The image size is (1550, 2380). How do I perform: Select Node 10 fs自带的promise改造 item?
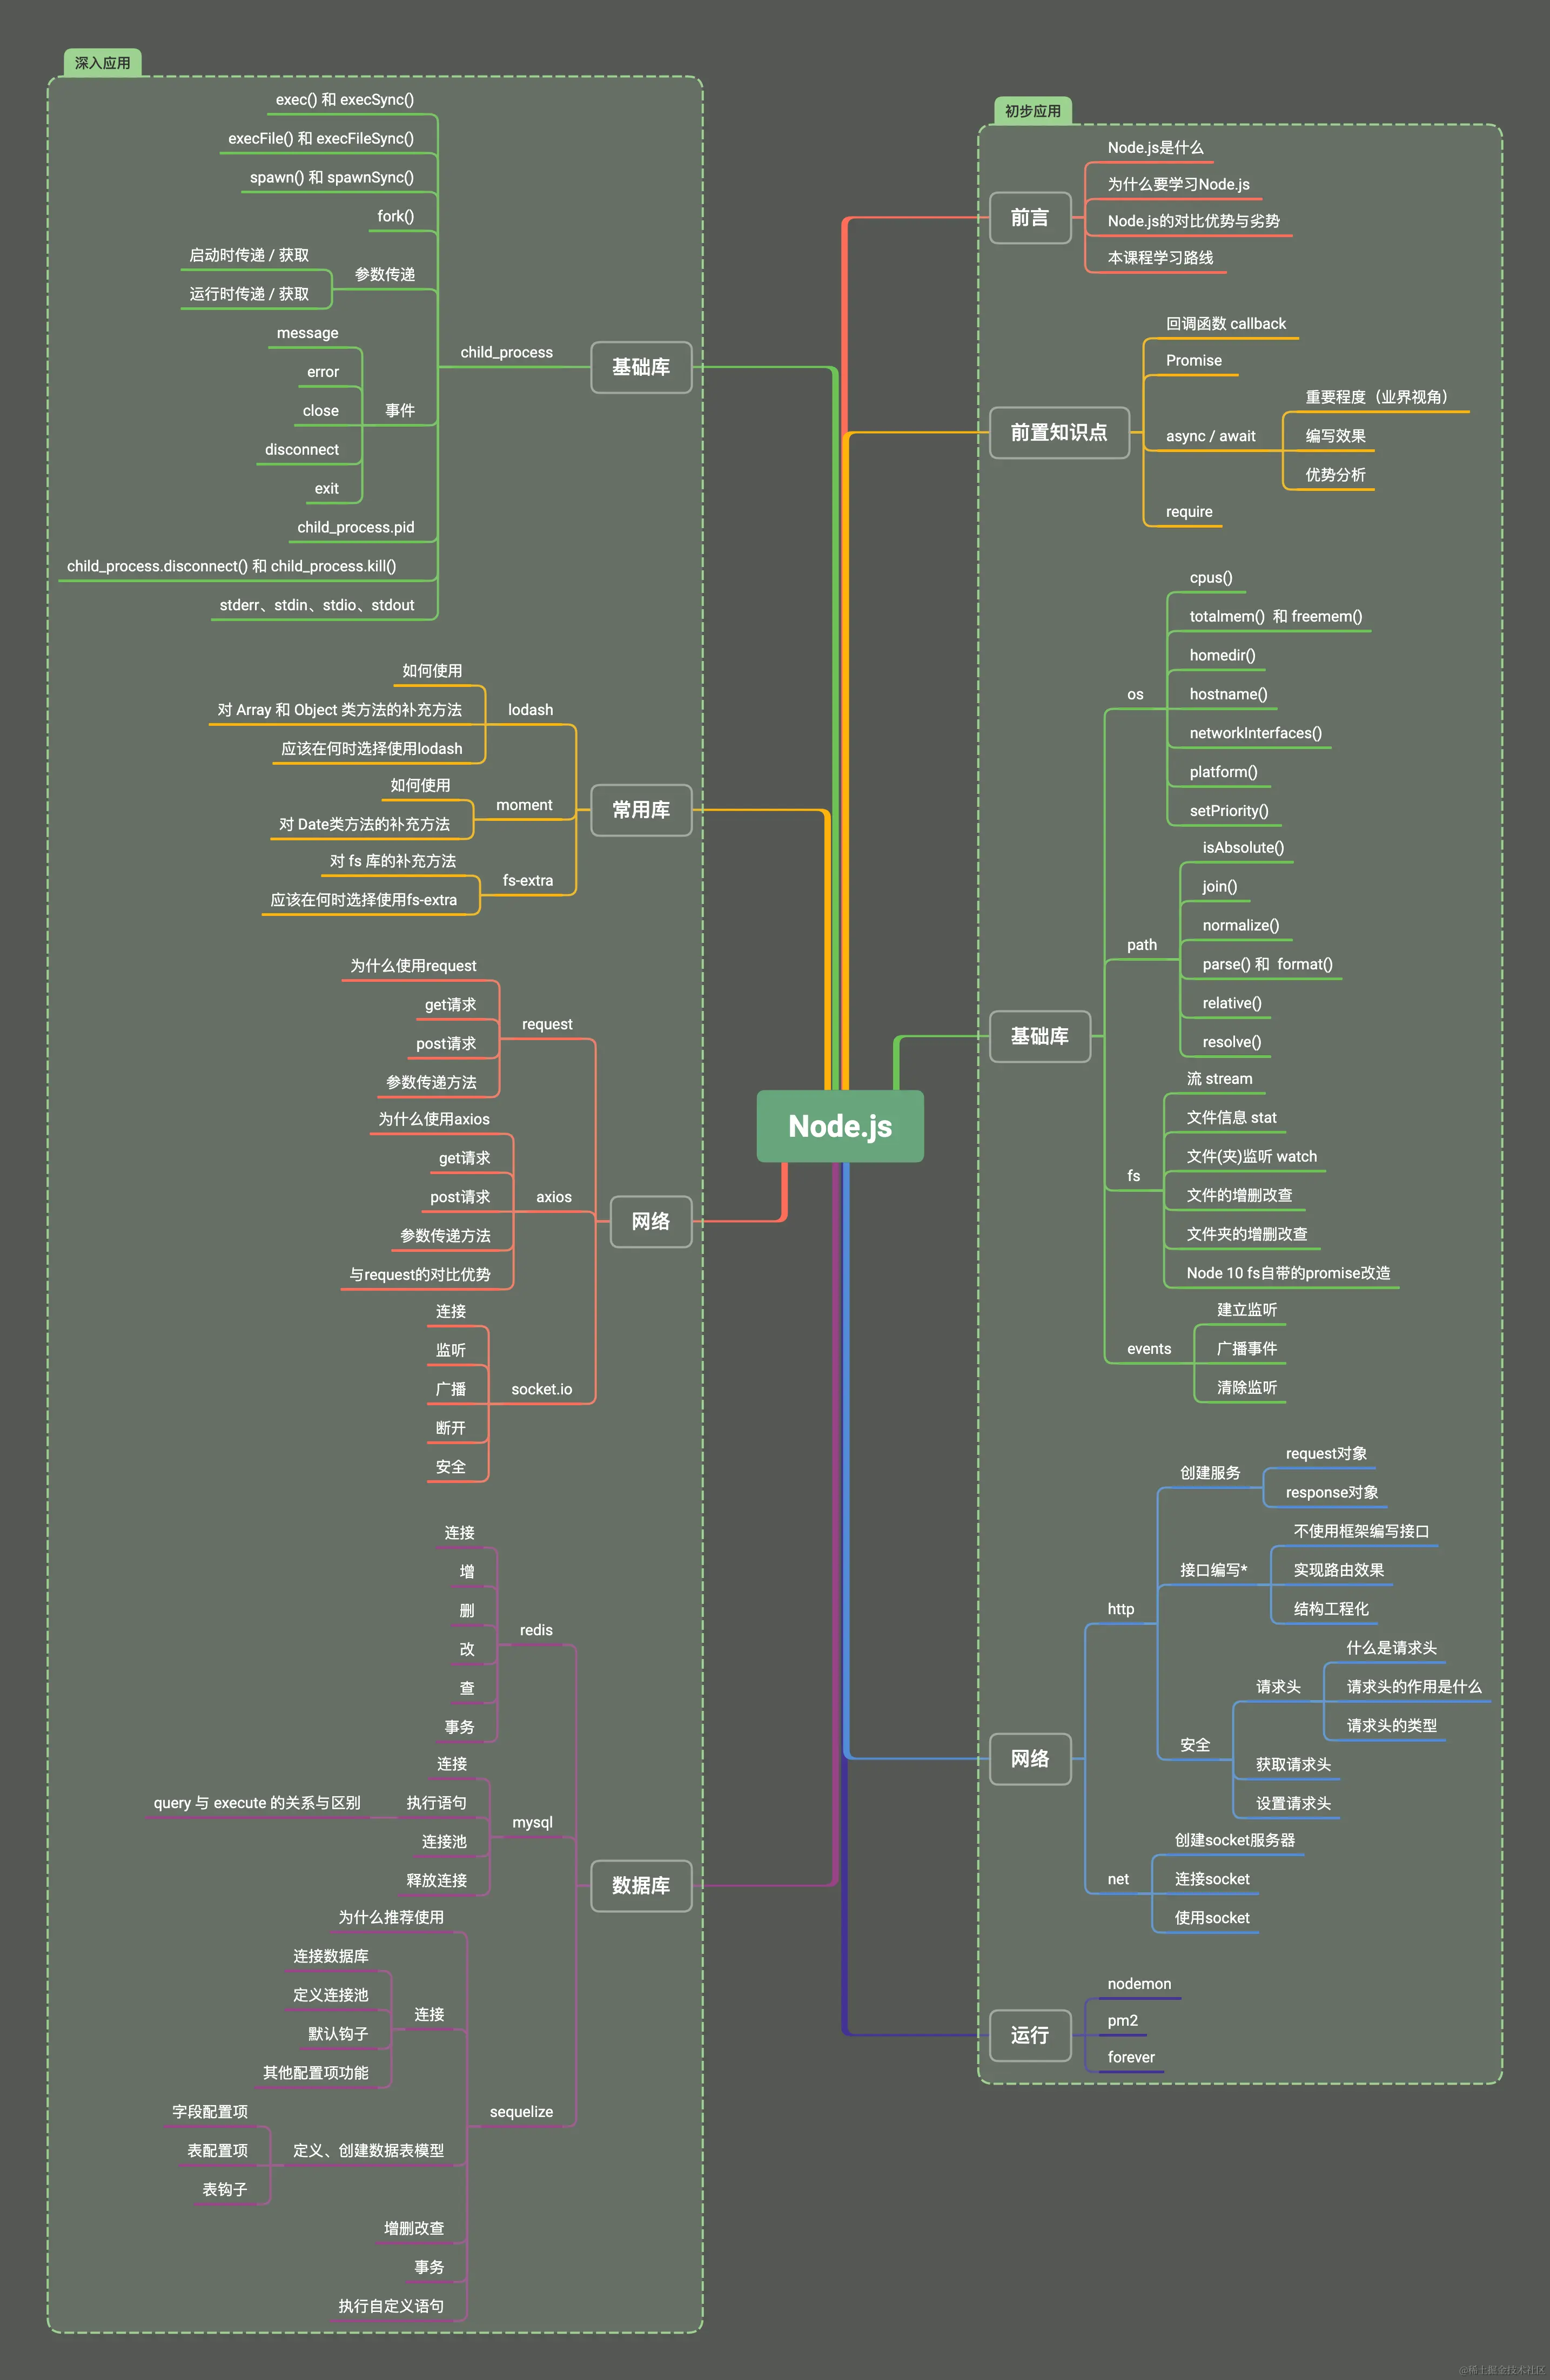point(1288,1273)
